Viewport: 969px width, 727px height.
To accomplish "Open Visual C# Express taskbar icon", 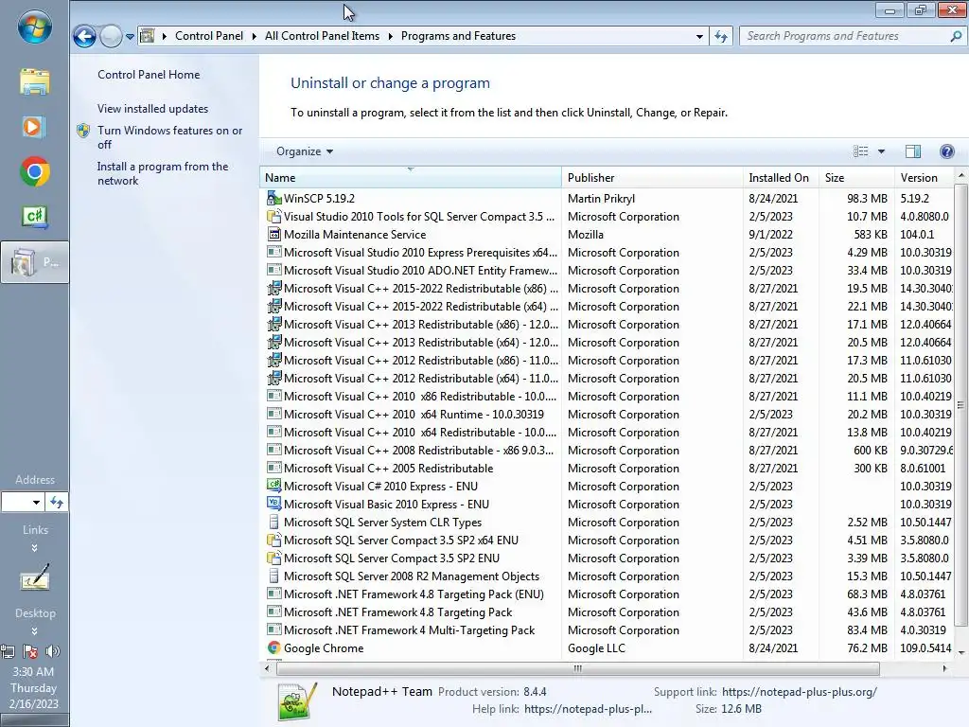I will click(35, 217).
